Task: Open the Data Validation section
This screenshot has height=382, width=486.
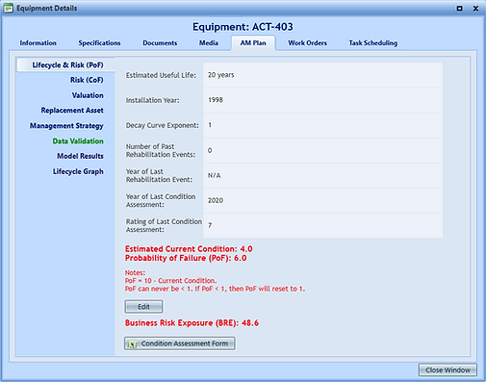Action: click(x=78, y=141)
